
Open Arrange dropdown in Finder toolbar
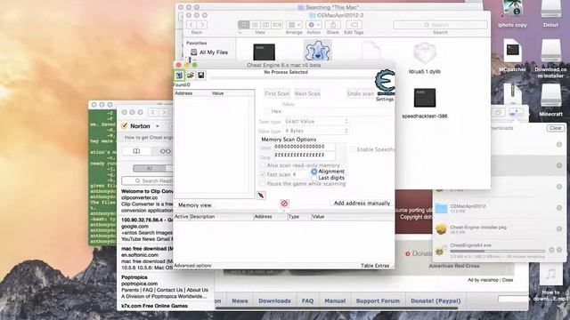(294, 25)
